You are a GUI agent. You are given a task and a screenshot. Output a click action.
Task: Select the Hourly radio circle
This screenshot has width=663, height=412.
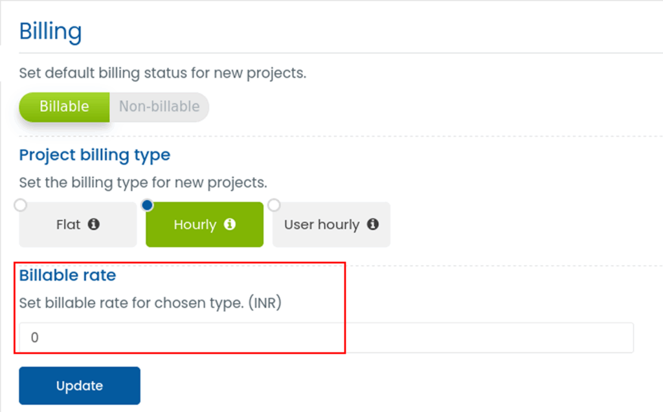coord(147,205)
